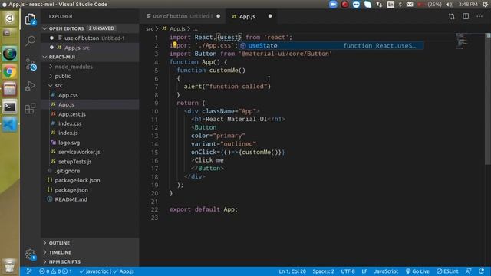This screenshot has height=276, width=491.
Task: Click Ln 1, Col 20 in status bar
Action: 292,271
